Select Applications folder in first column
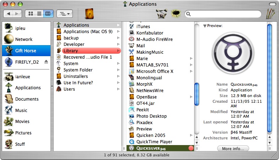 click(x=87, y=25)
